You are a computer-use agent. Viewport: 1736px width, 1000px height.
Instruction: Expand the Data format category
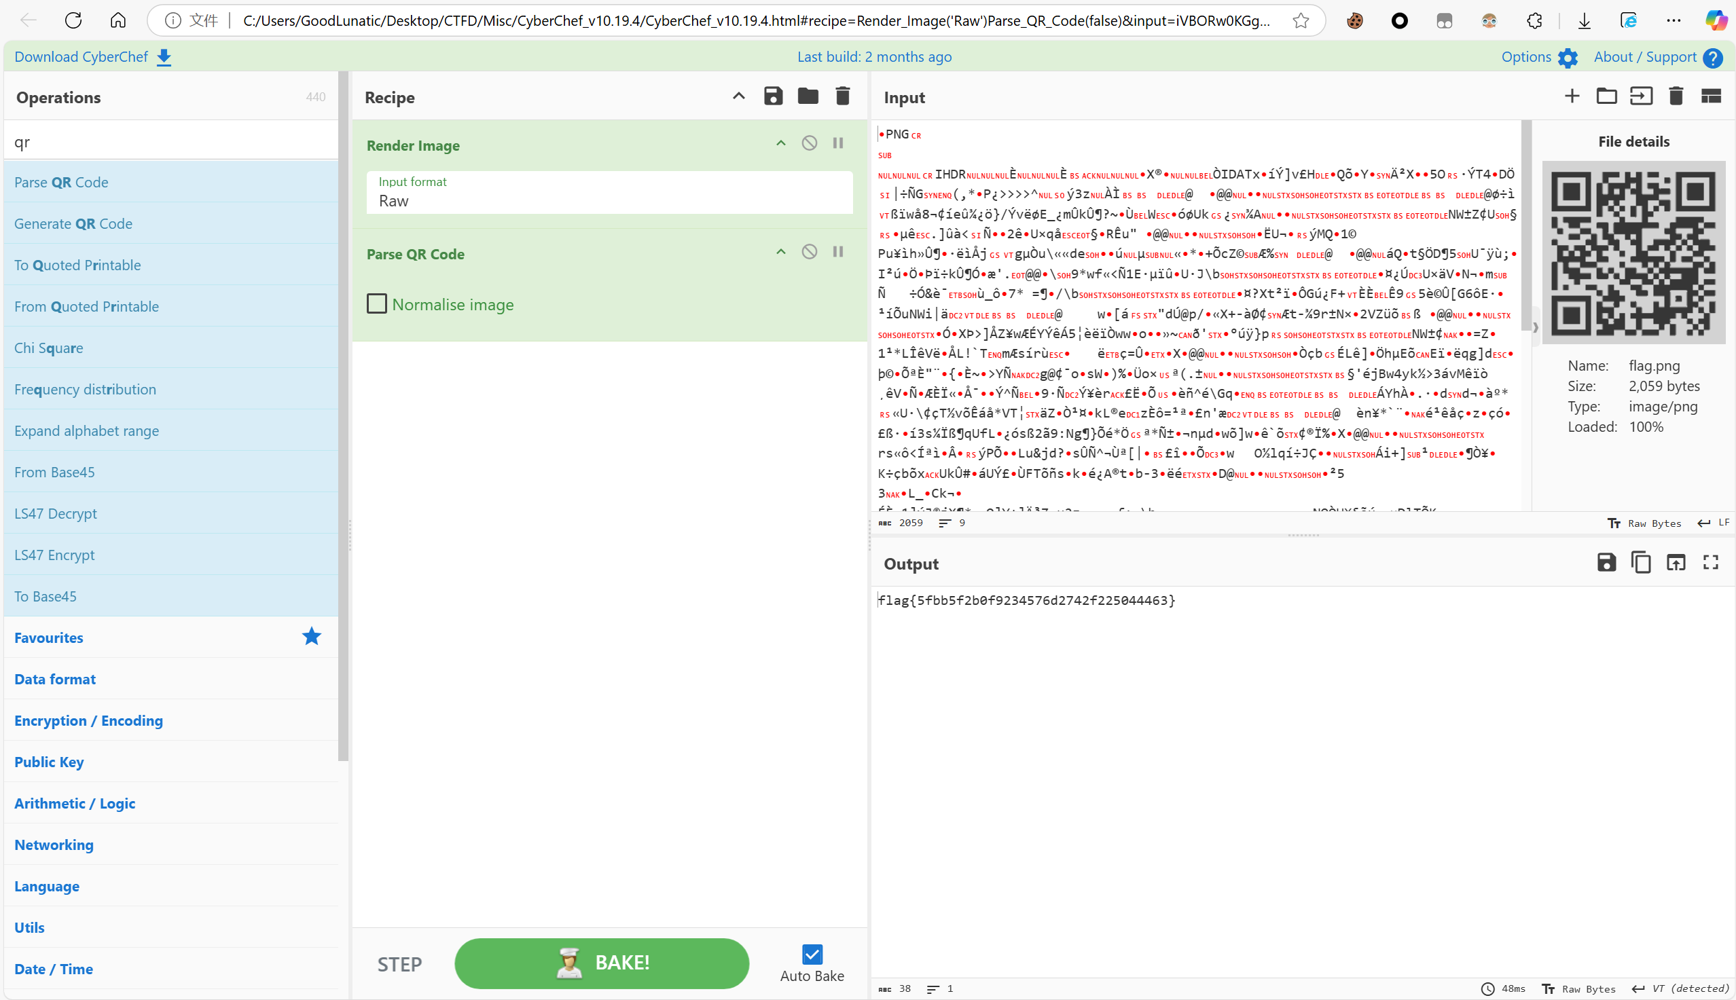[171, 679]
